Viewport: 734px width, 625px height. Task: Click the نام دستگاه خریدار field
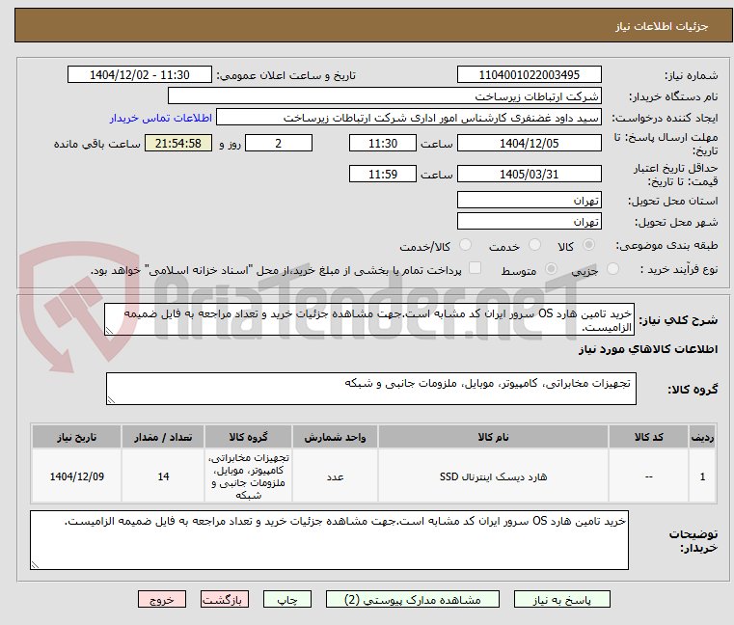tap(384, 96)
